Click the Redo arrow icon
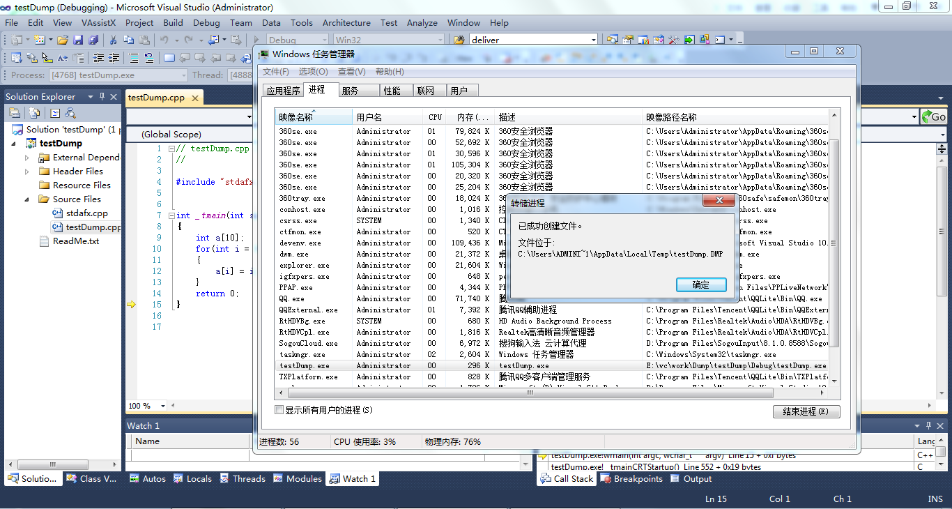Screen dimensions: 952x509 click(188, 40)
